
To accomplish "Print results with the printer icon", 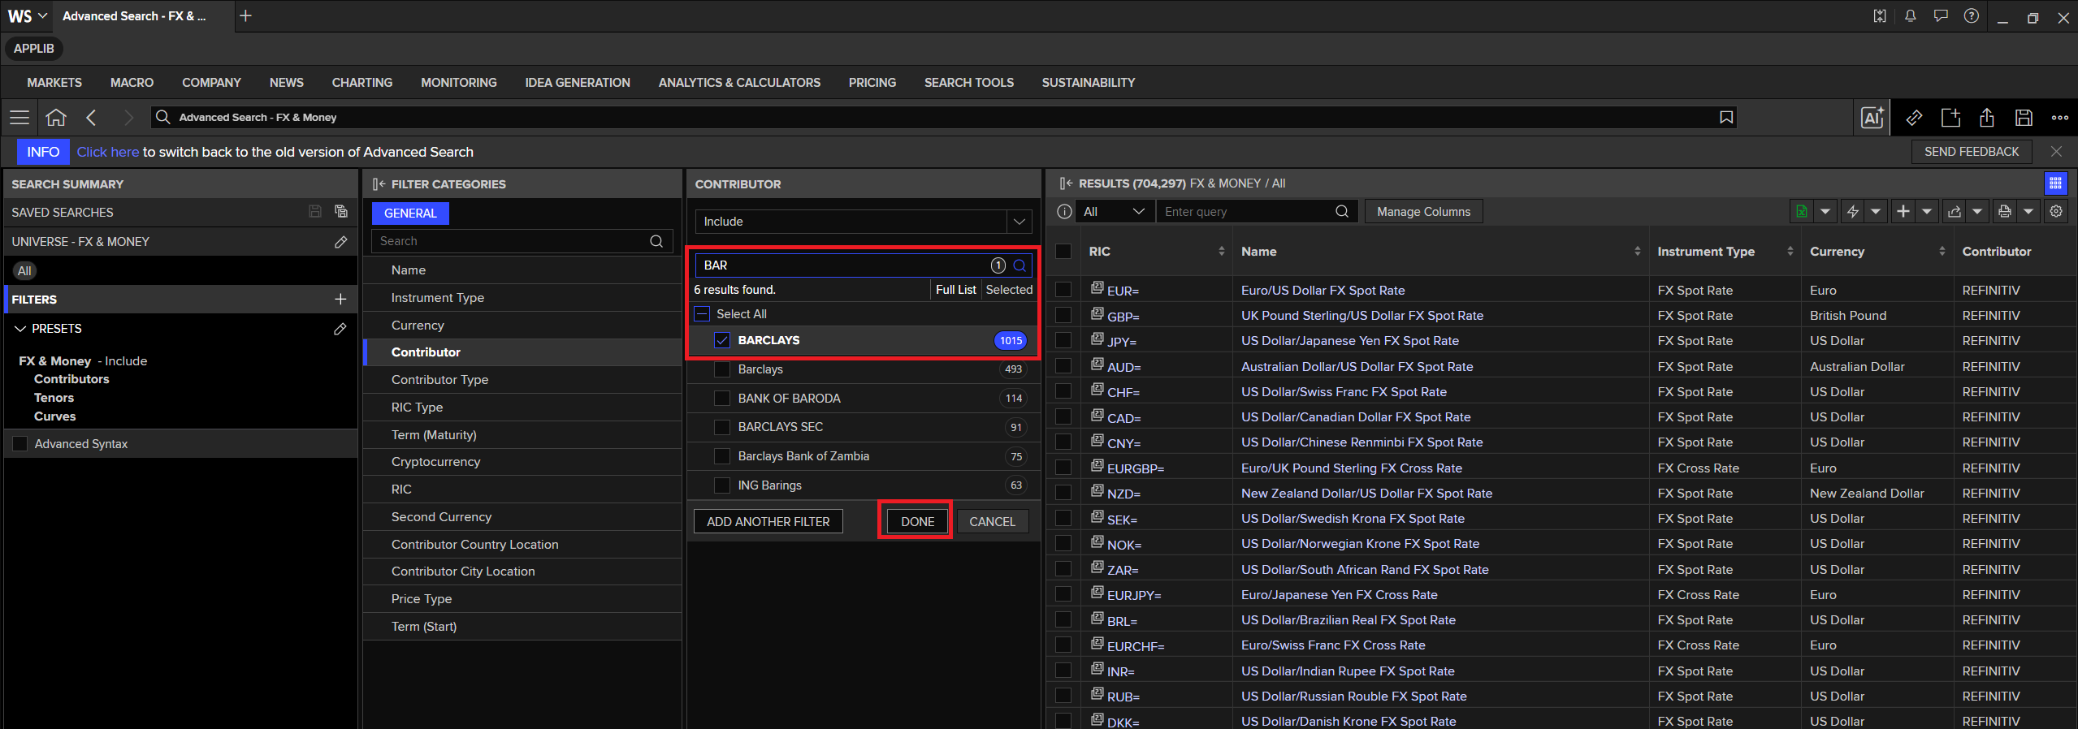I will tap(2005, 212).
